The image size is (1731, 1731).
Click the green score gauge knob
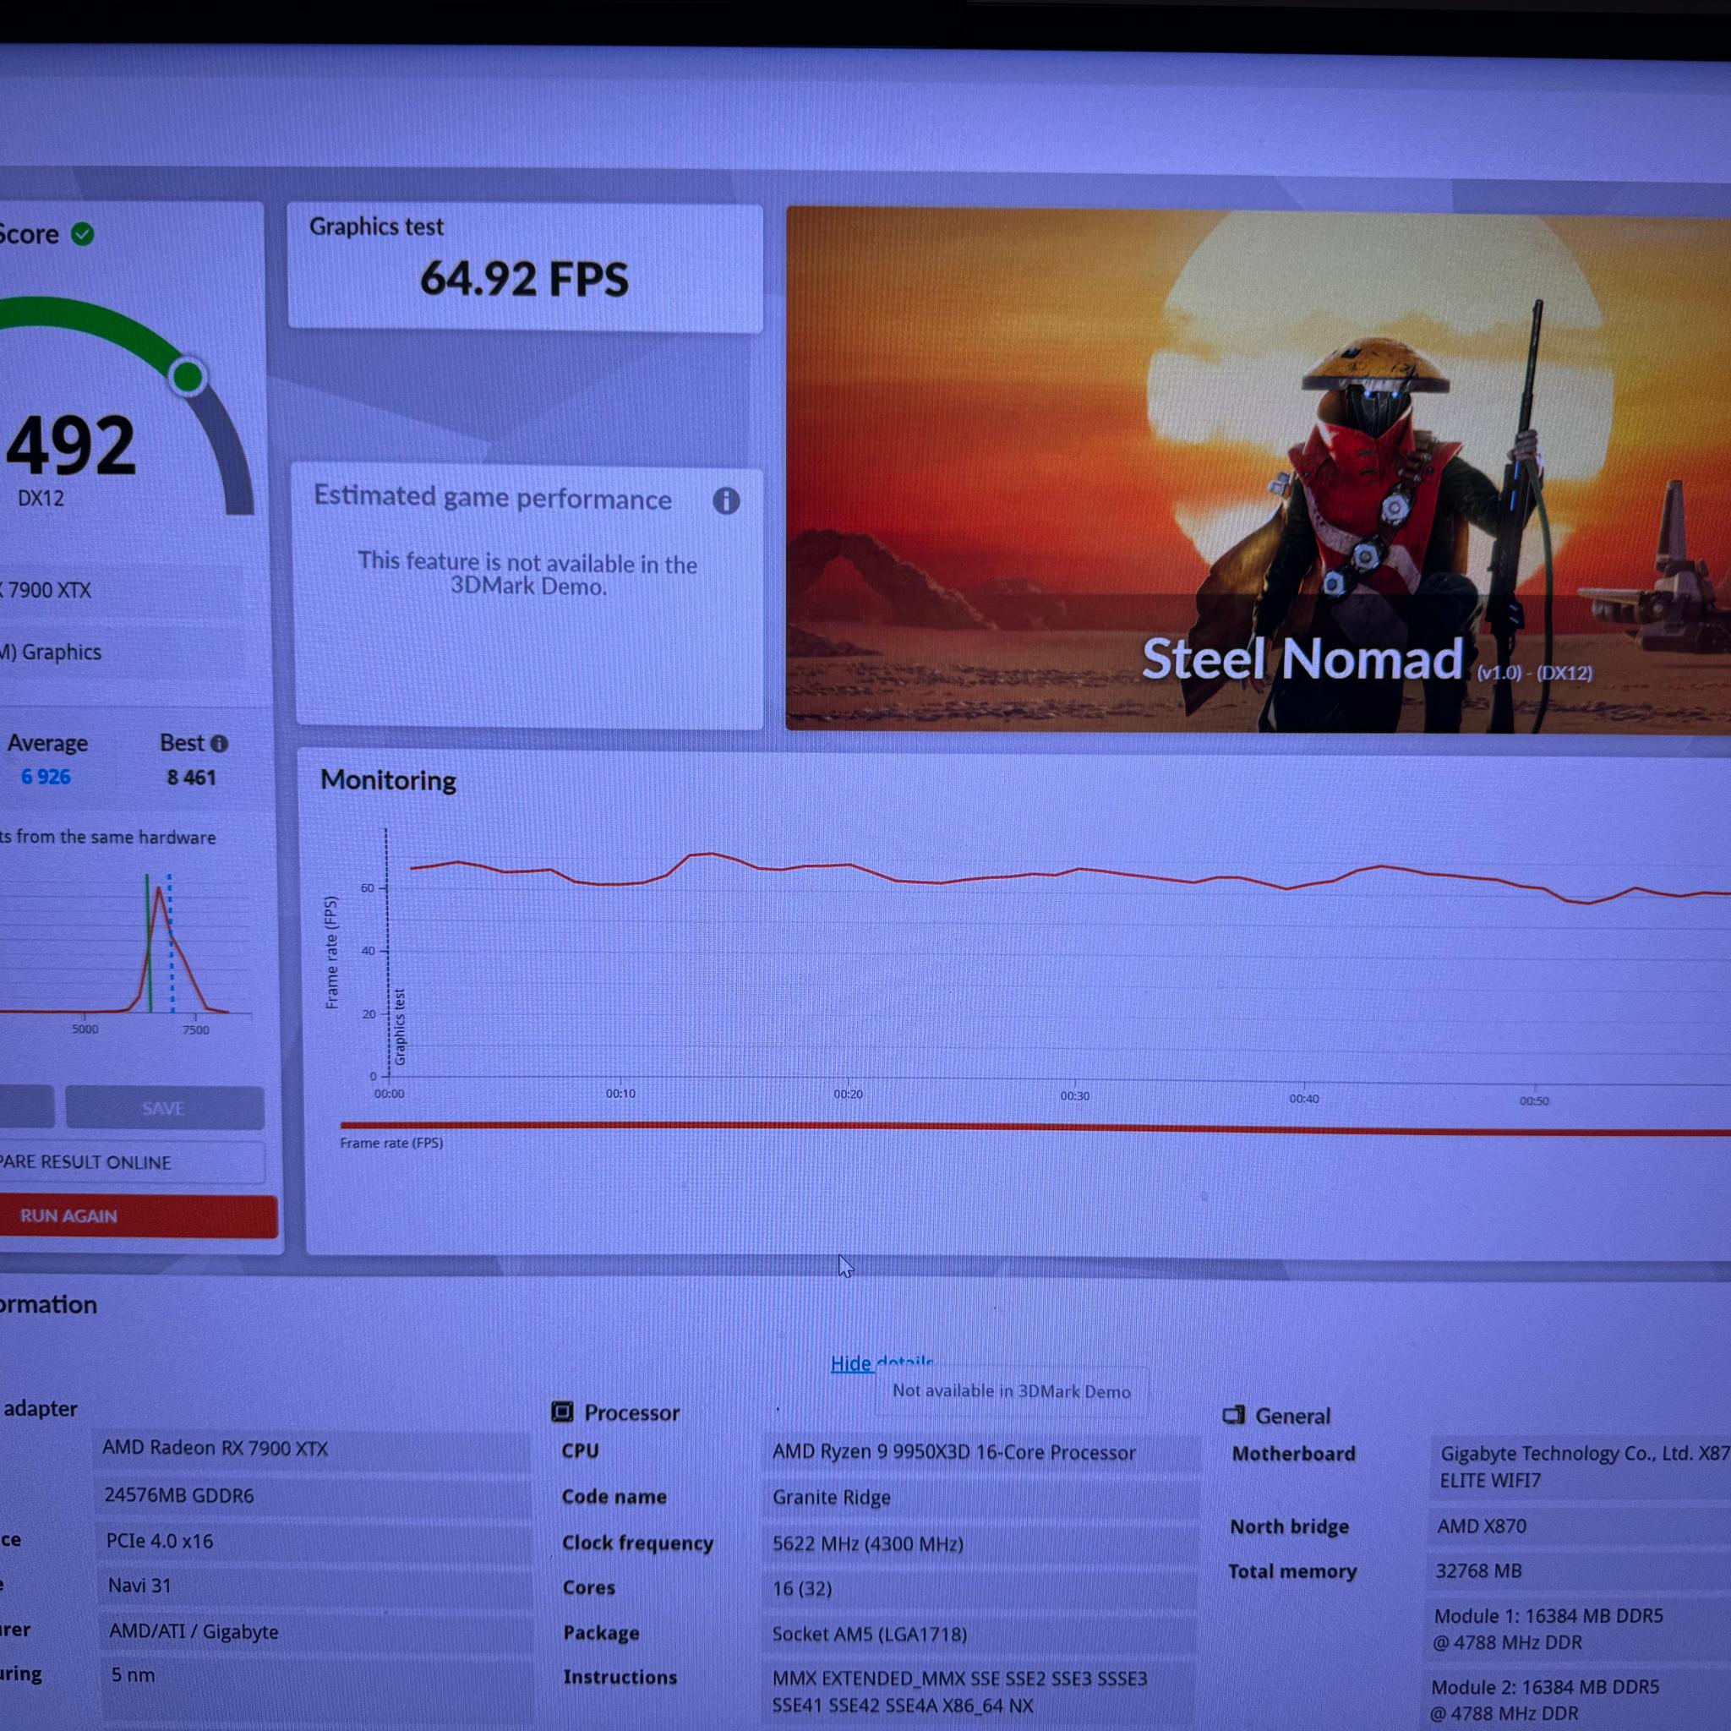click(188, 376)
